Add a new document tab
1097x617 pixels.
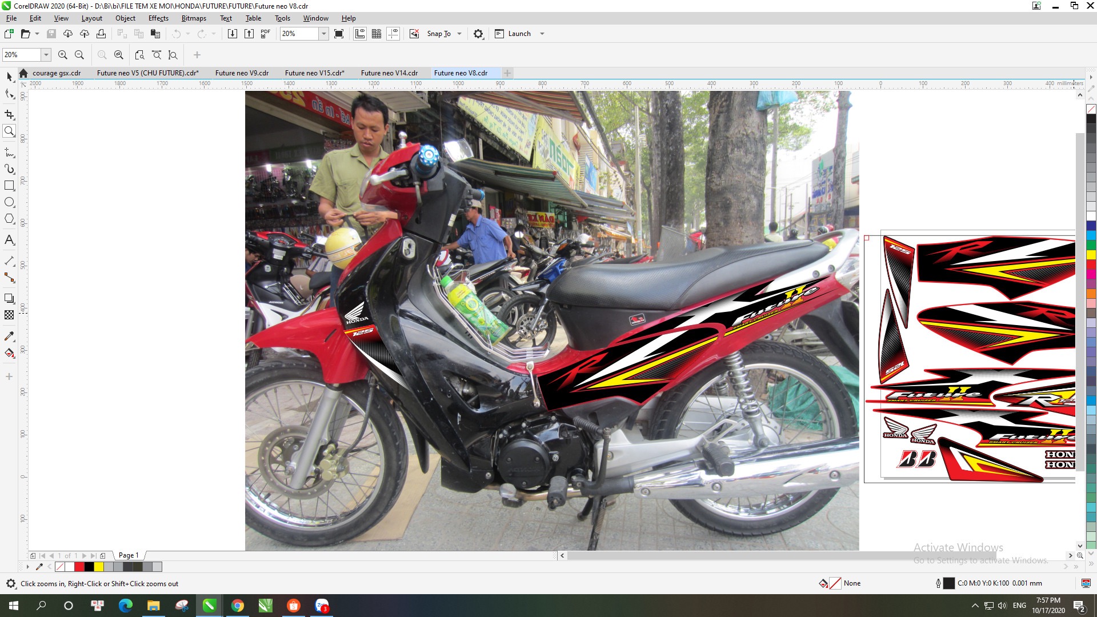pyautogui.click(x=507, y=73)
